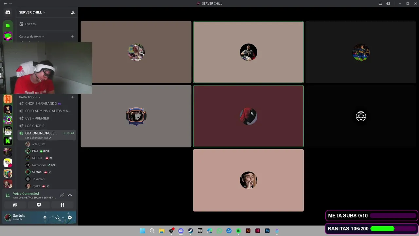Expand the SERVER CHILL server menu

(32, 12)
